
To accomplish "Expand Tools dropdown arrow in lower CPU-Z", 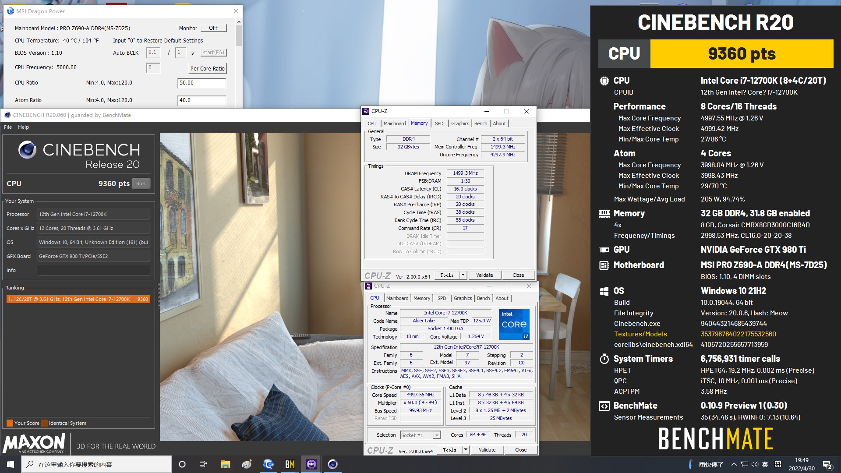I will (x=466, y=450).
